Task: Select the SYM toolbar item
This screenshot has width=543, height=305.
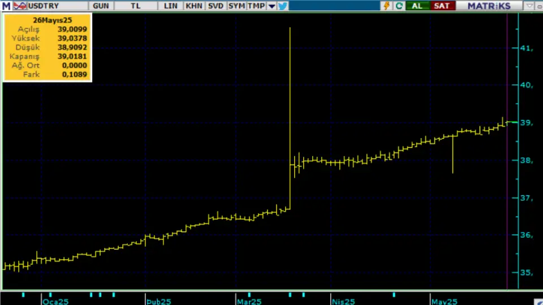Action: [236, 6]
